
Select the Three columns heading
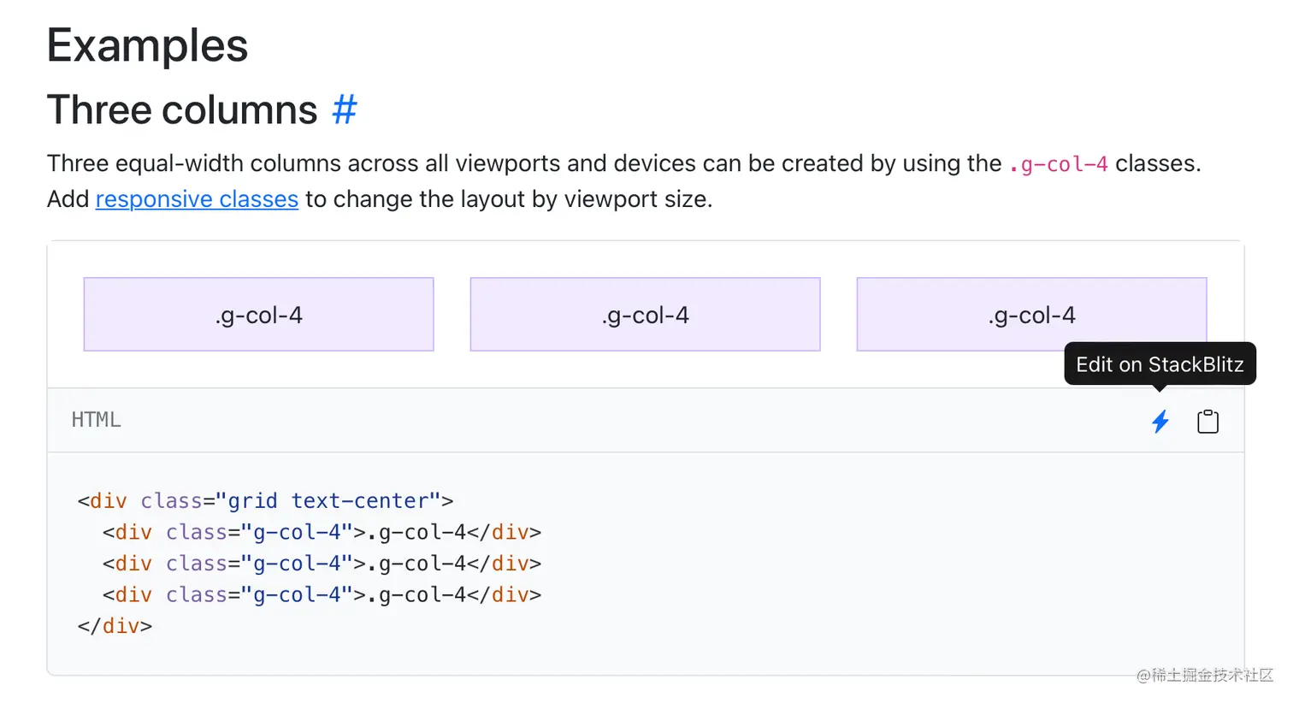click(x=182, y=109)
